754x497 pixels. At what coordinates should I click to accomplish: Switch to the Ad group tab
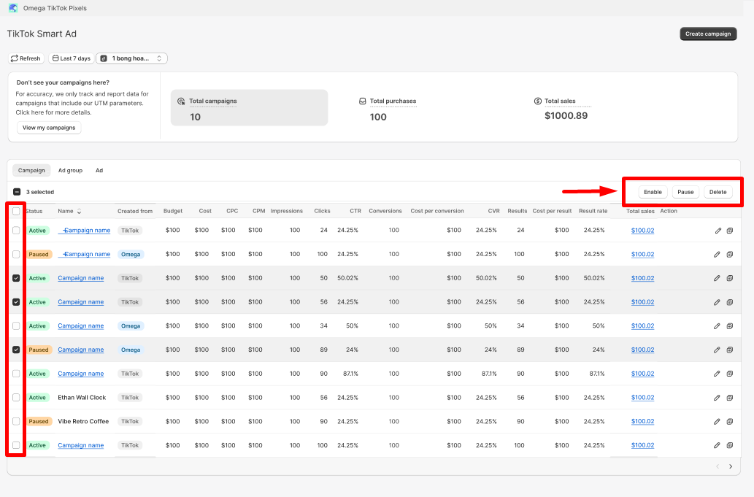(70, 170)
